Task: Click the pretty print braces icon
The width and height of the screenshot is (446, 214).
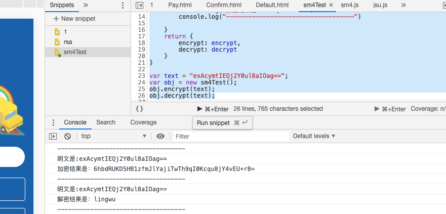Action: tap(139, 109)
